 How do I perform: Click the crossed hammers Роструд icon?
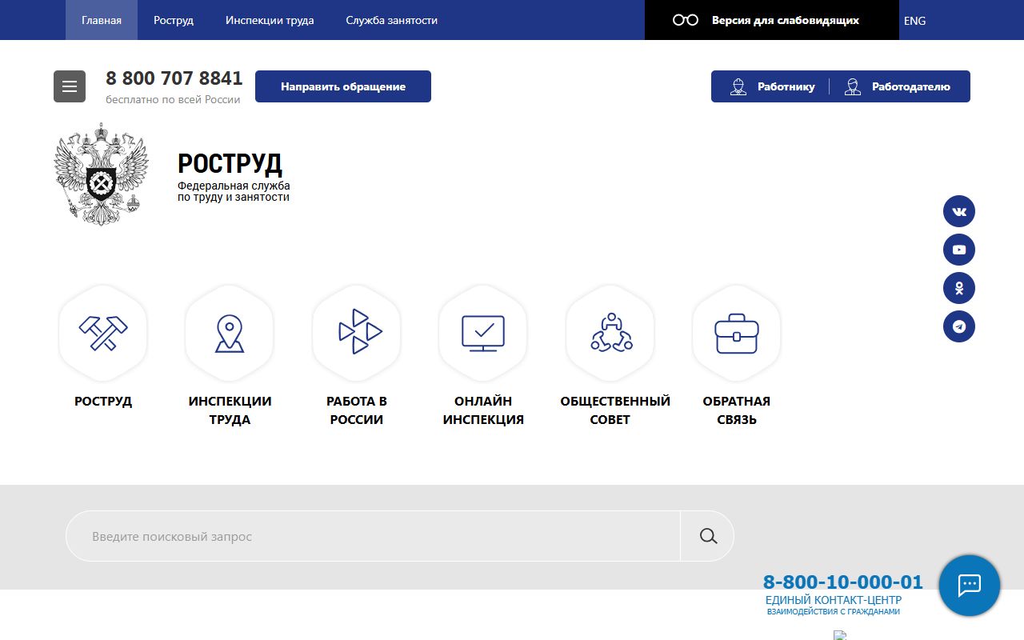point(103,334)
